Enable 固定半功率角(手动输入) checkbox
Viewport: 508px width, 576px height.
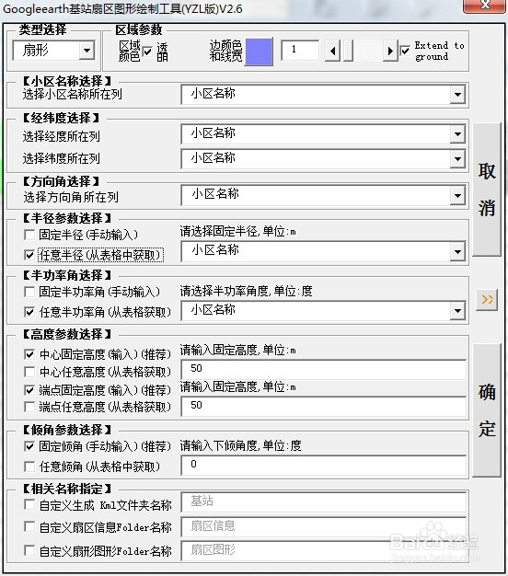pyautogui.click(x=29, y=292)
